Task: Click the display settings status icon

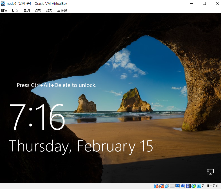Action: pos(177,186)
